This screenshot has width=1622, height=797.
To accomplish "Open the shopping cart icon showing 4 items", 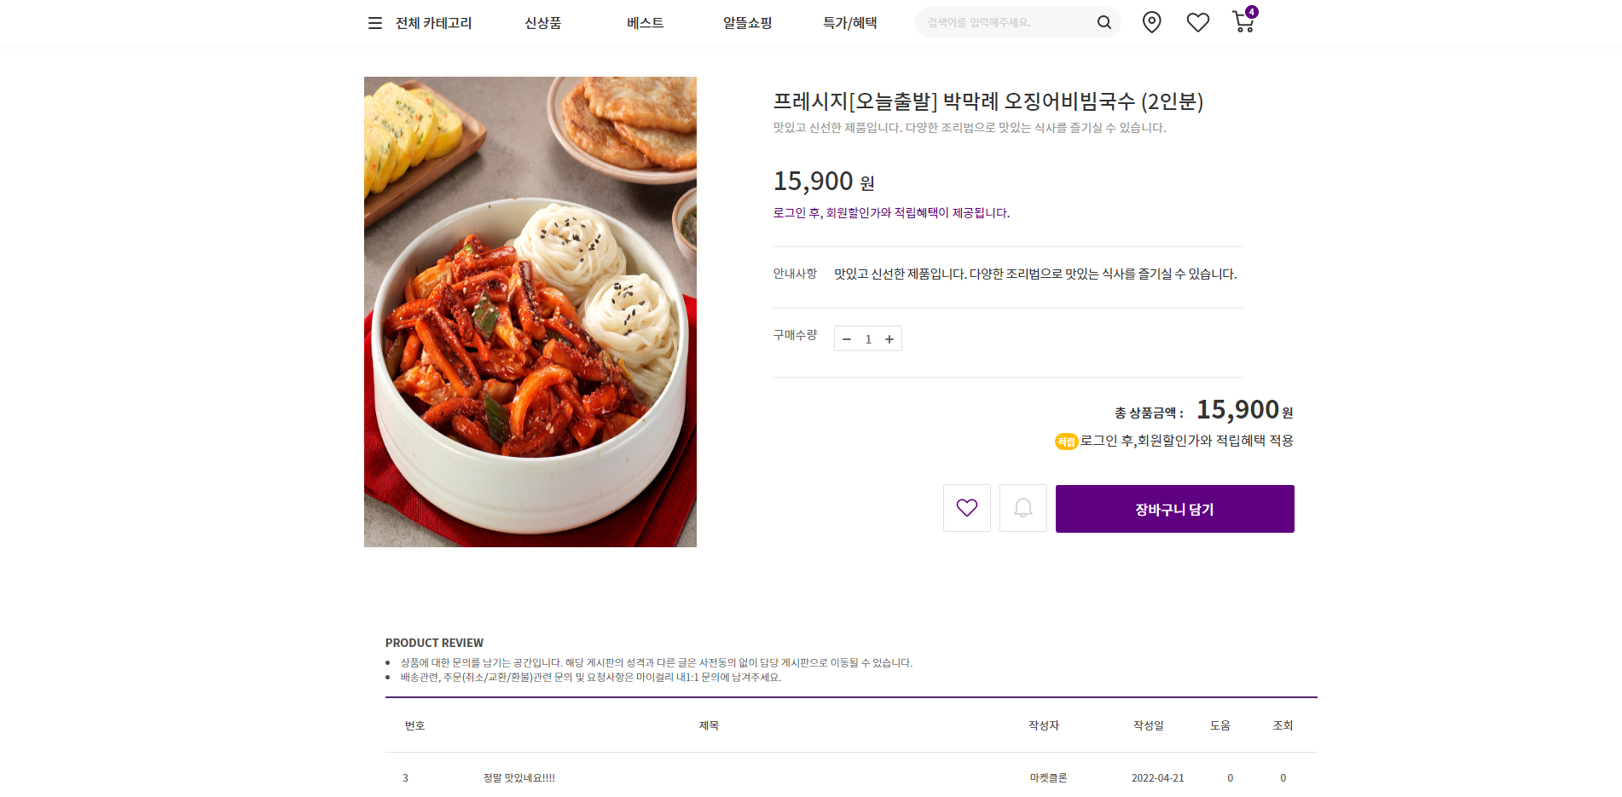I will point(1243,23).
